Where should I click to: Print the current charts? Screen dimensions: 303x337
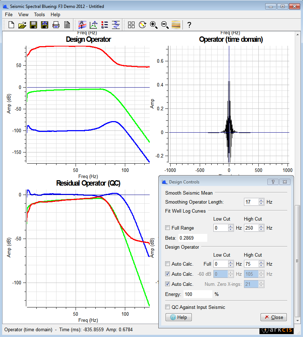click(x=56, y=25)
